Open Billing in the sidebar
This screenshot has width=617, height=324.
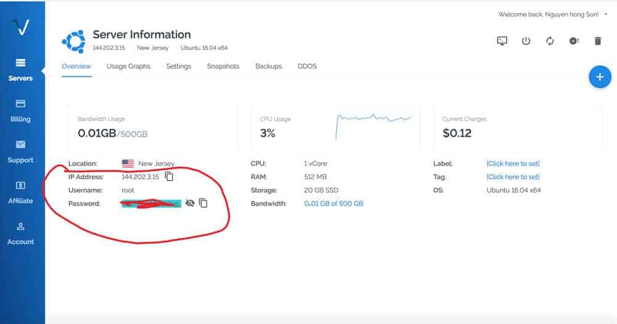tap(20, 111)
